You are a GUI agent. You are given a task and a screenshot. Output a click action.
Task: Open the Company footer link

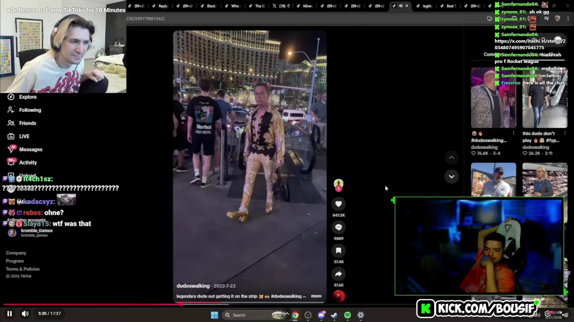coord(16,253)
